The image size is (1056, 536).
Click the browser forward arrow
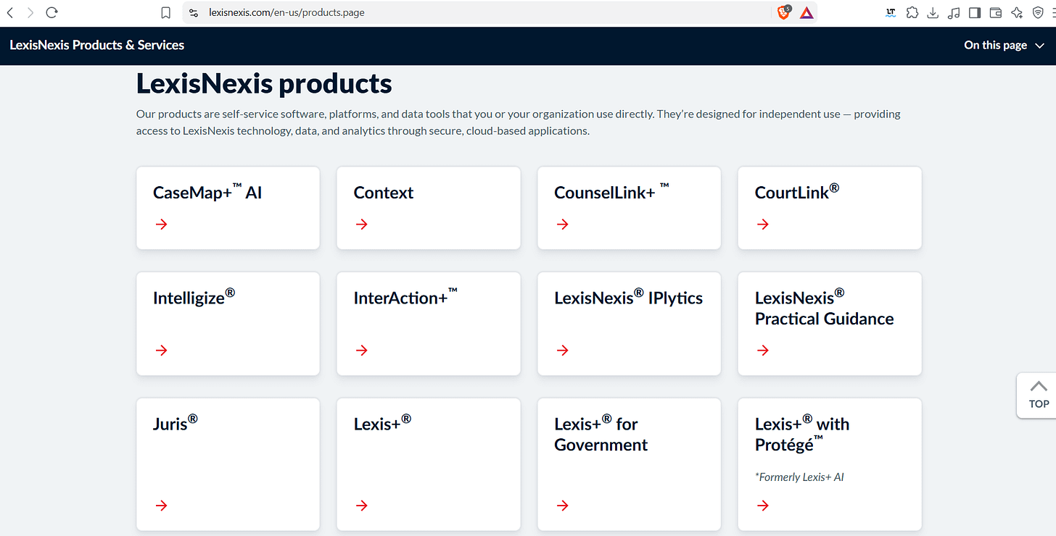30,12
